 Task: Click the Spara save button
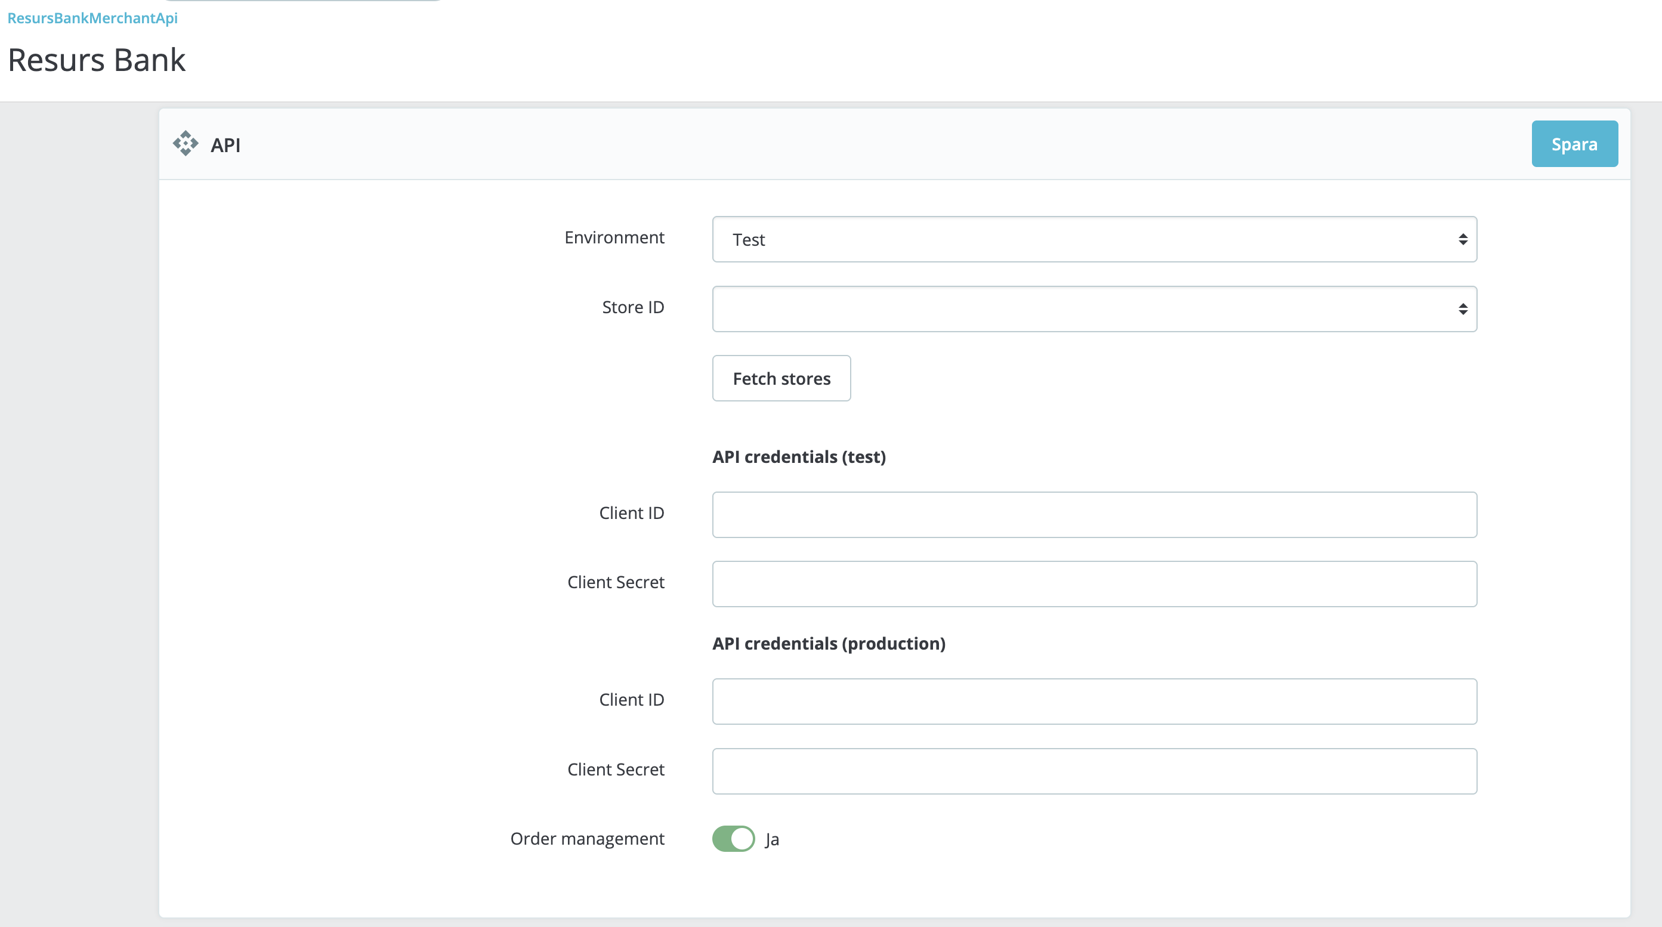(1574, 144)
